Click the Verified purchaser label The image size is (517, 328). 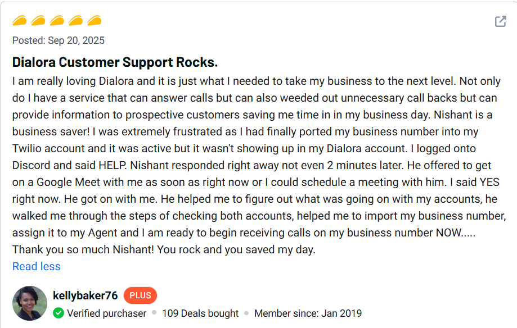click(106, 313)
